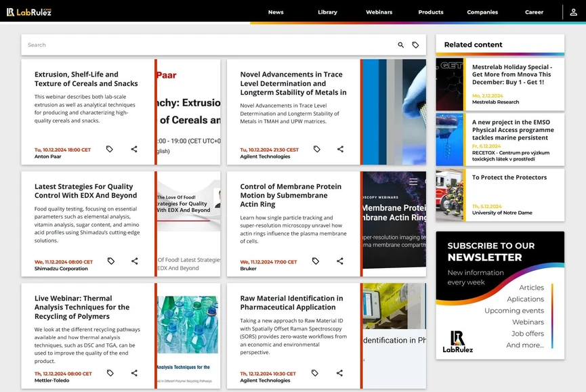
Task: Share the Latest Strategies For Quality webinar
Action: pyautogui.click(x=135, y=261)
